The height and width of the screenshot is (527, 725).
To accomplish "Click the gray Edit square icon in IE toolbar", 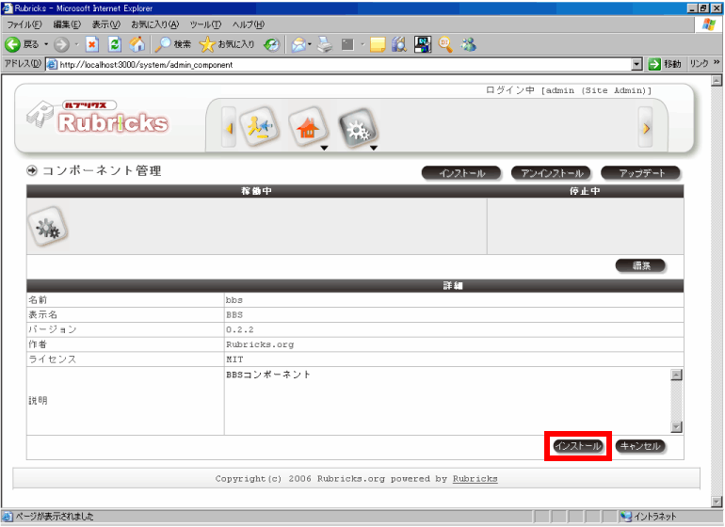I will click(x=347, y=44).
